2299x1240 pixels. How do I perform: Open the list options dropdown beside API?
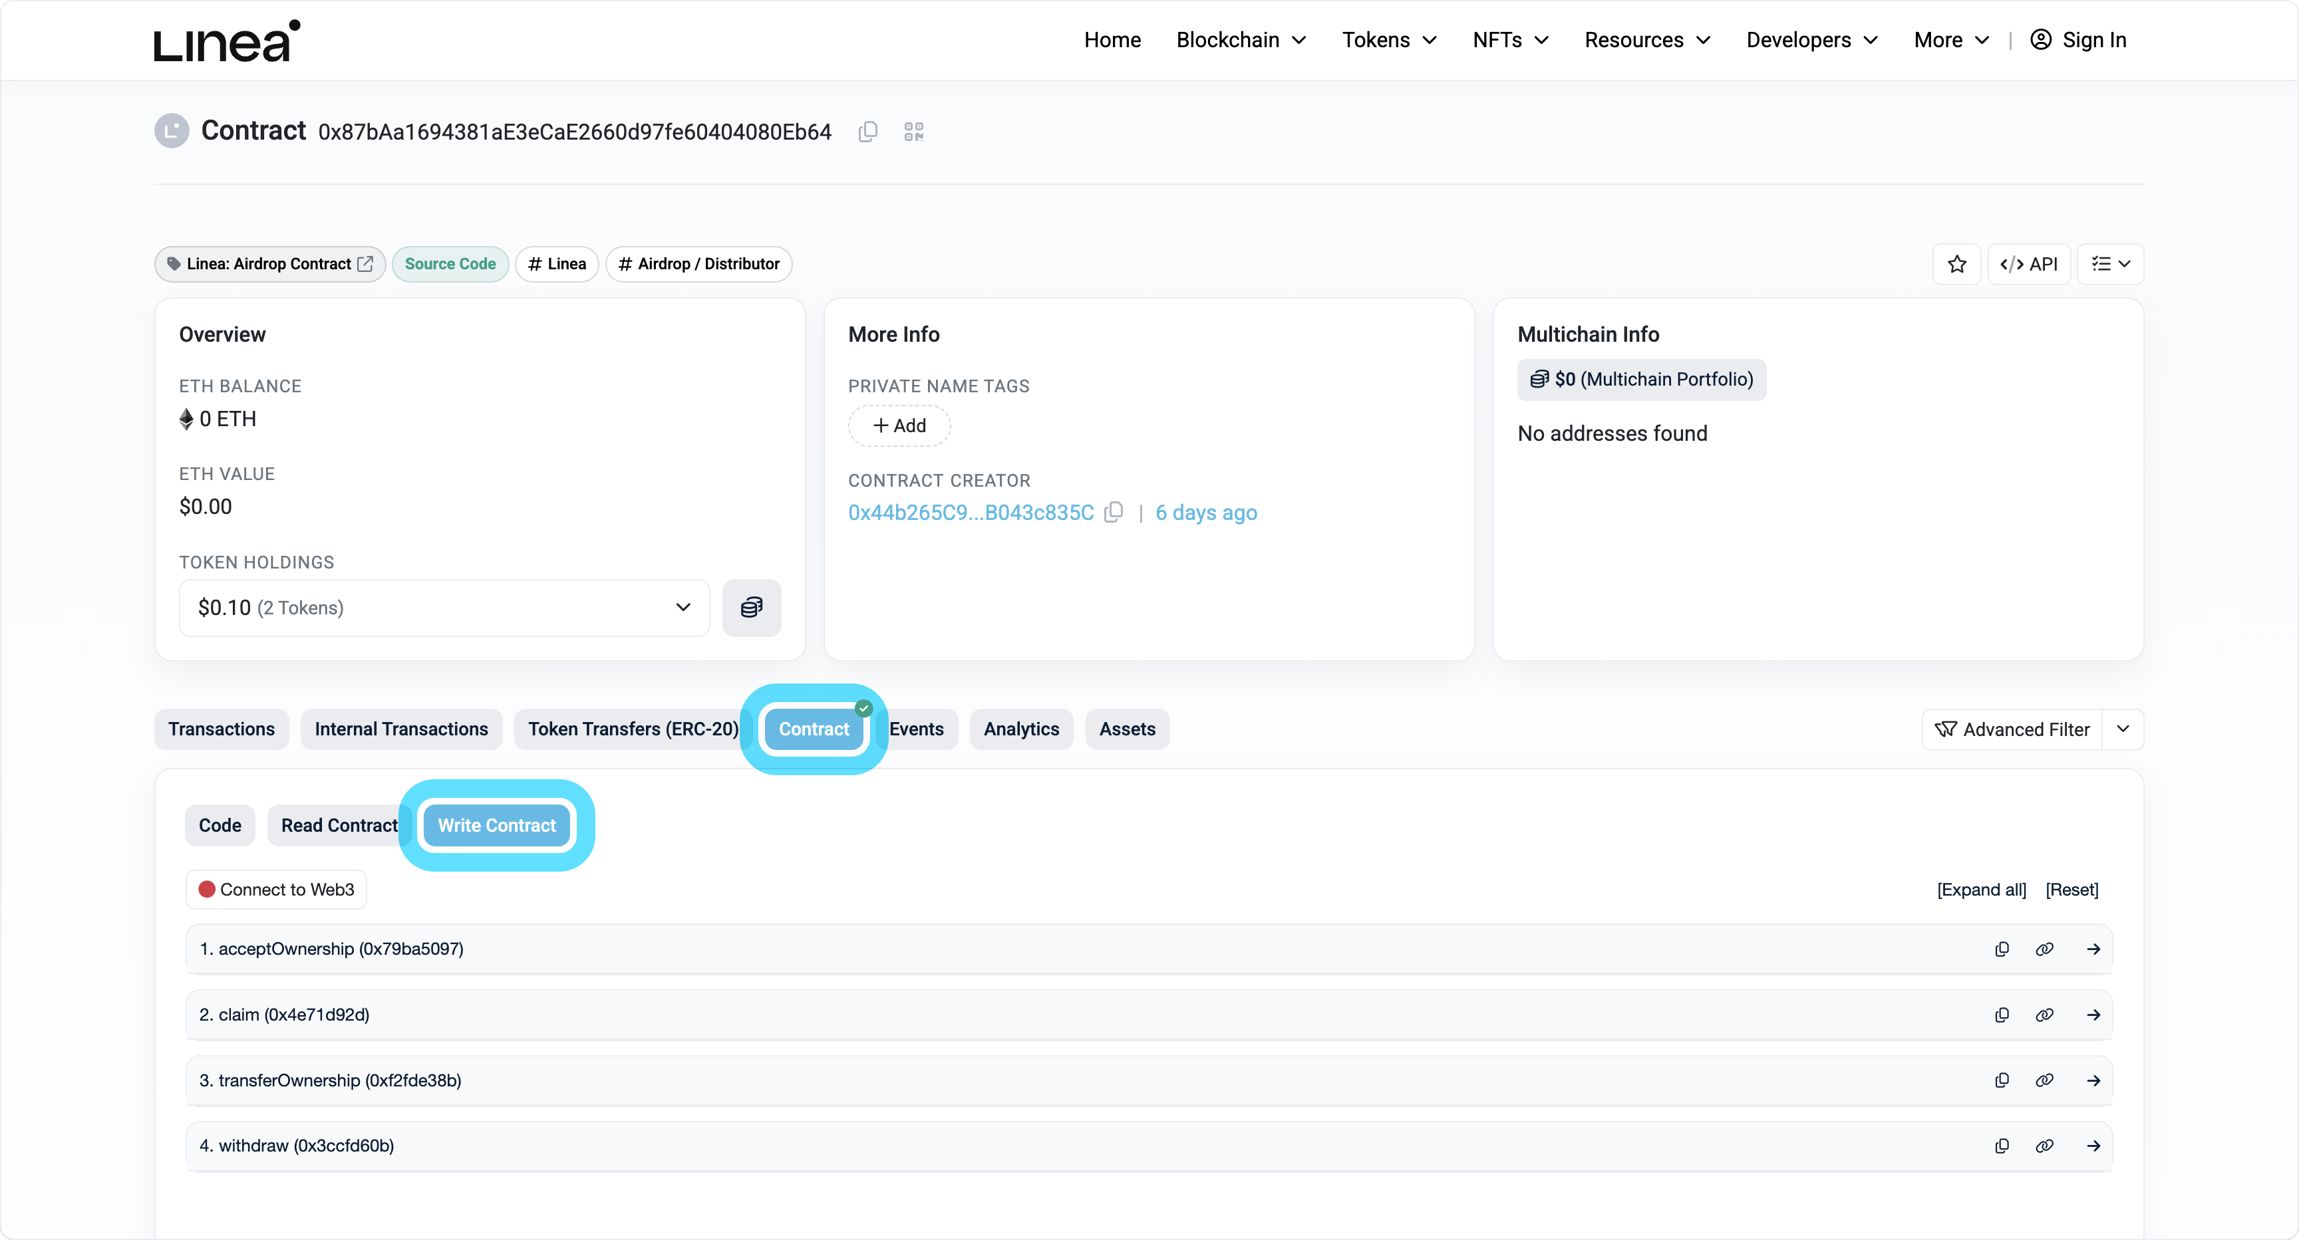point(2110,264)
